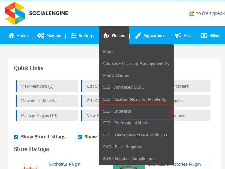Choose Courses - Learning Management System entry
Image resolution: width=225 pixels, height=169 pixels.
(136, 64)
